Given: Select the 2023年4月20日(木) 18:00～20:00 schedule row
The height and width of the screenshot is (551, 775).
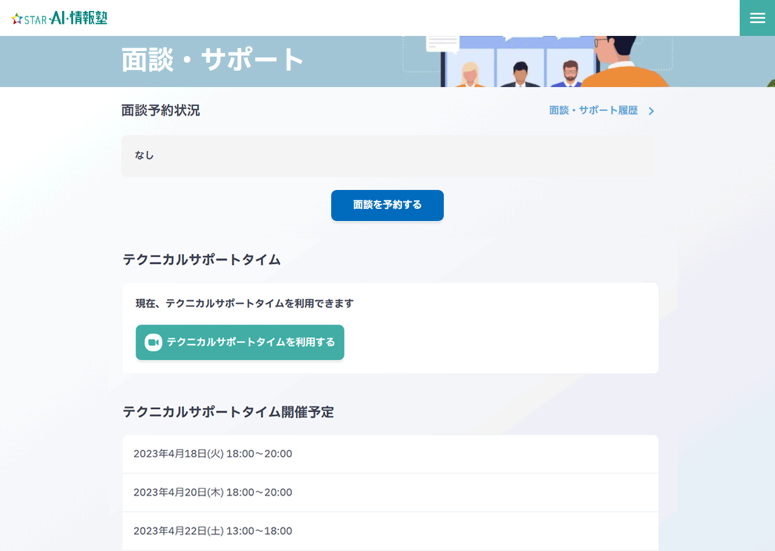Looking at the screenshot, I should 390,493.
